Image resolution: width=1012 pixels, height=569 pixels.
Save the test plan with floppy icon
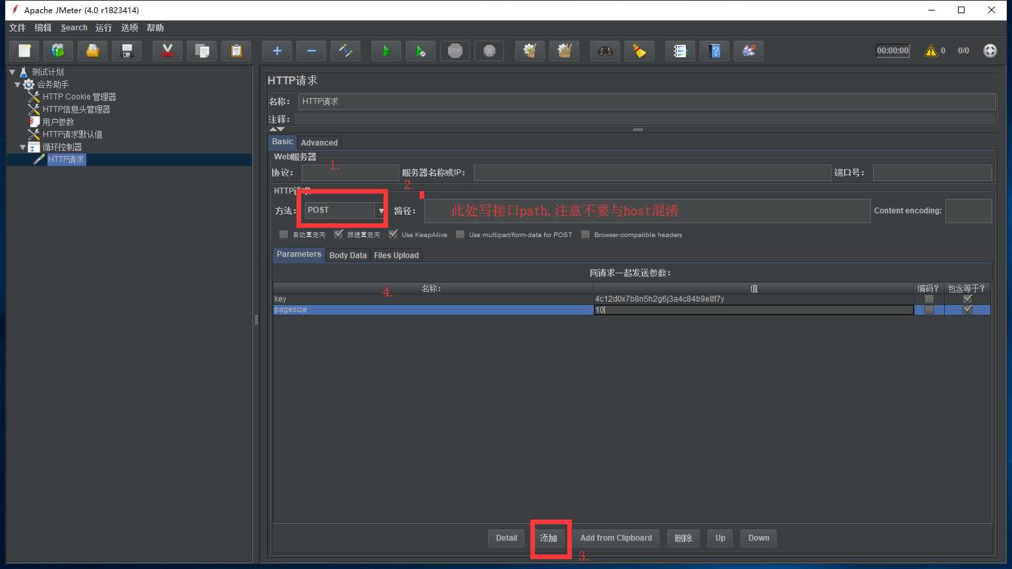pyautogui.click(x=127, y=51)
